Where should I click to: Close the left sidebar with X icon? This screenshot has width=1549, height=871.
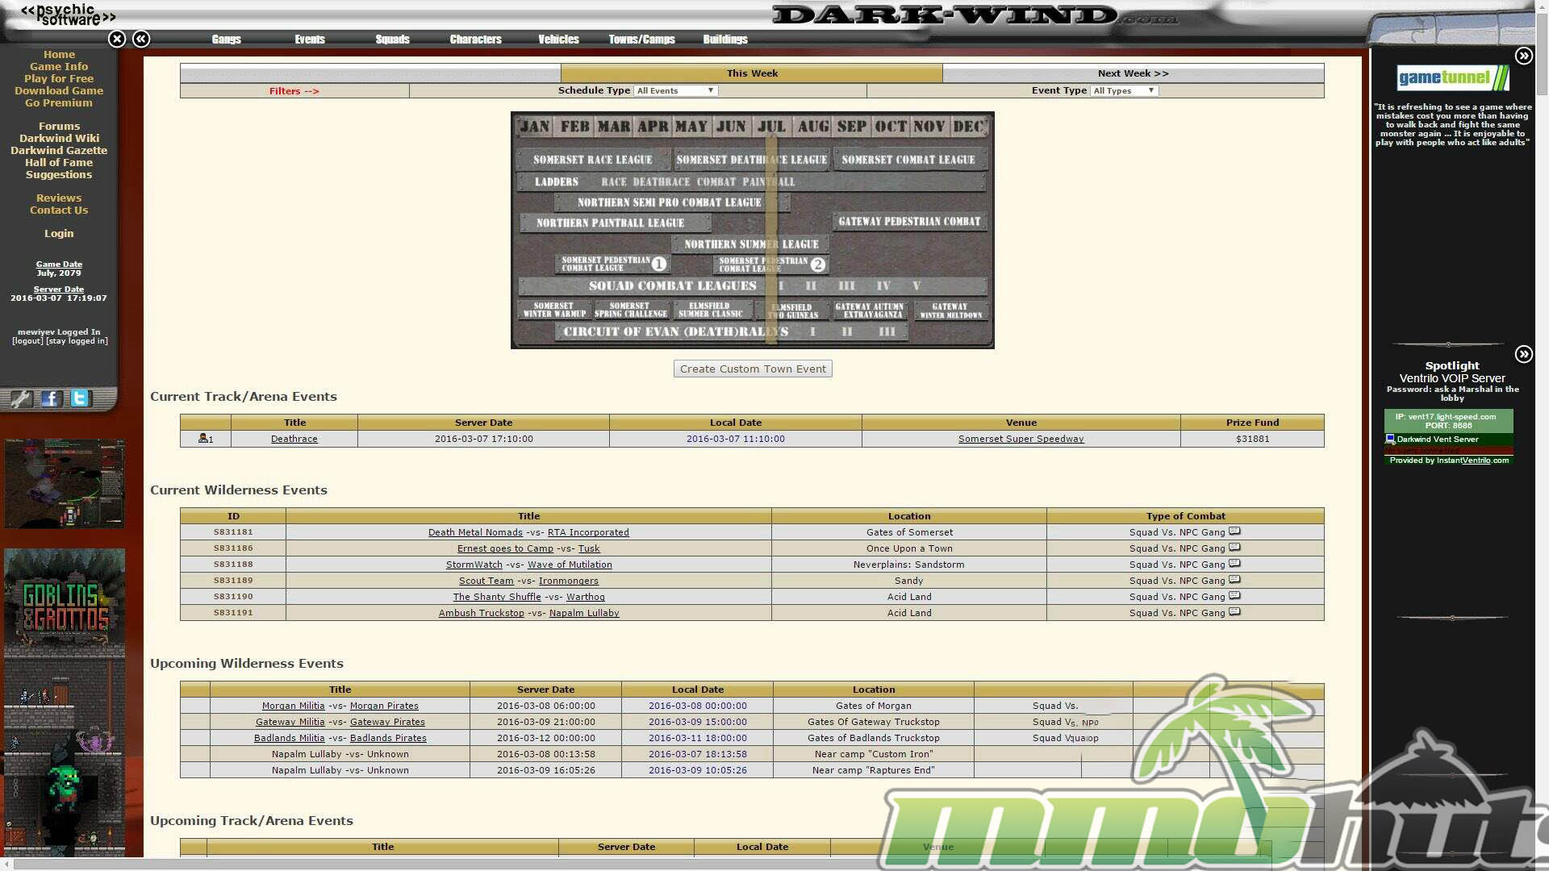click(x=117, y=39)
